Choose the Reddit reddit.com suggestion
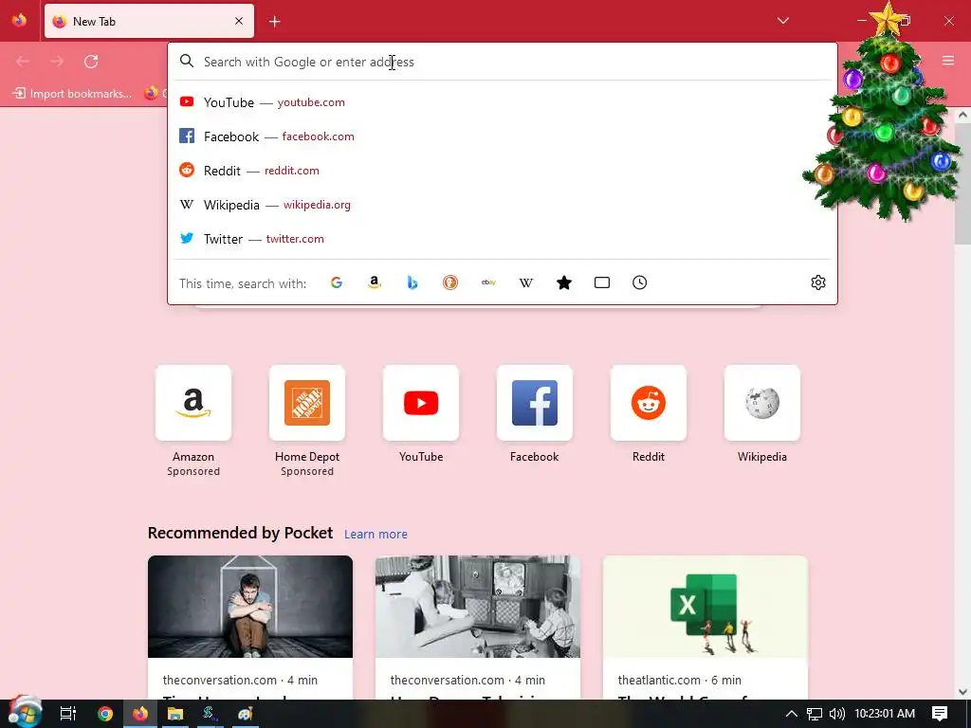The image size is (971, 728). coord(503,171)
